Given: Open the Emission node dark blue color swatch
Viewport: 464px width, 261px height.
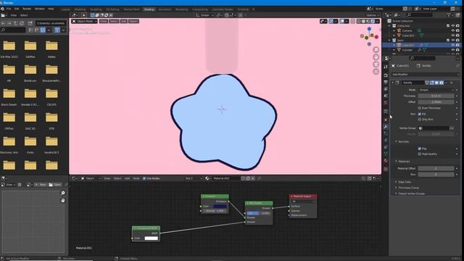Looking at the screenshot, I should click(220, 206).
